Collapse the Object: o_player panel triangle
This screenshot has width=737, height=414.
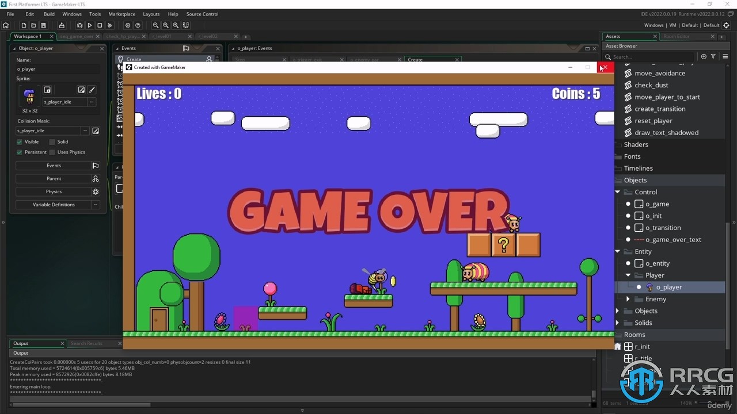[x=15, y=48]
